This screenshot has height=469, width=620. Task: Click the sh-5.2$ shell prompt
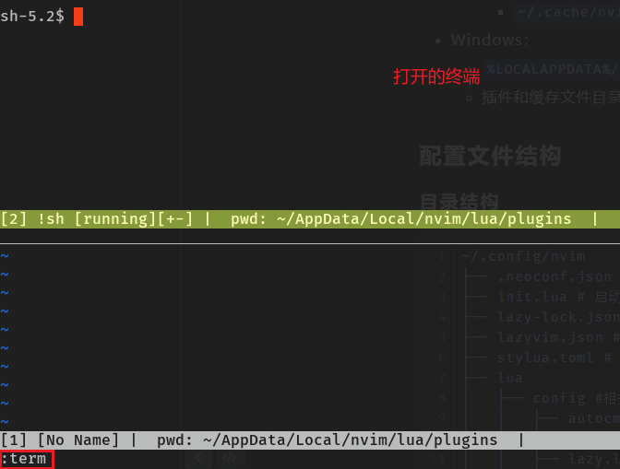(x=32, y=17)
